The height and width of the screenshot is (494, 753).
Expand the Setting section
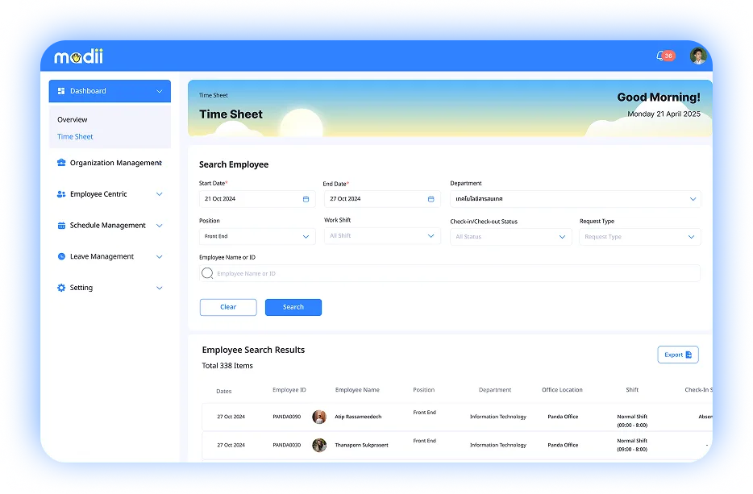[x=160, y=288]
